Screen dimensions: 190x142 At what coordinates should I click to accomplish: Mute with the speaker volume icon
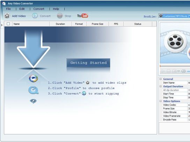point(183,71)
